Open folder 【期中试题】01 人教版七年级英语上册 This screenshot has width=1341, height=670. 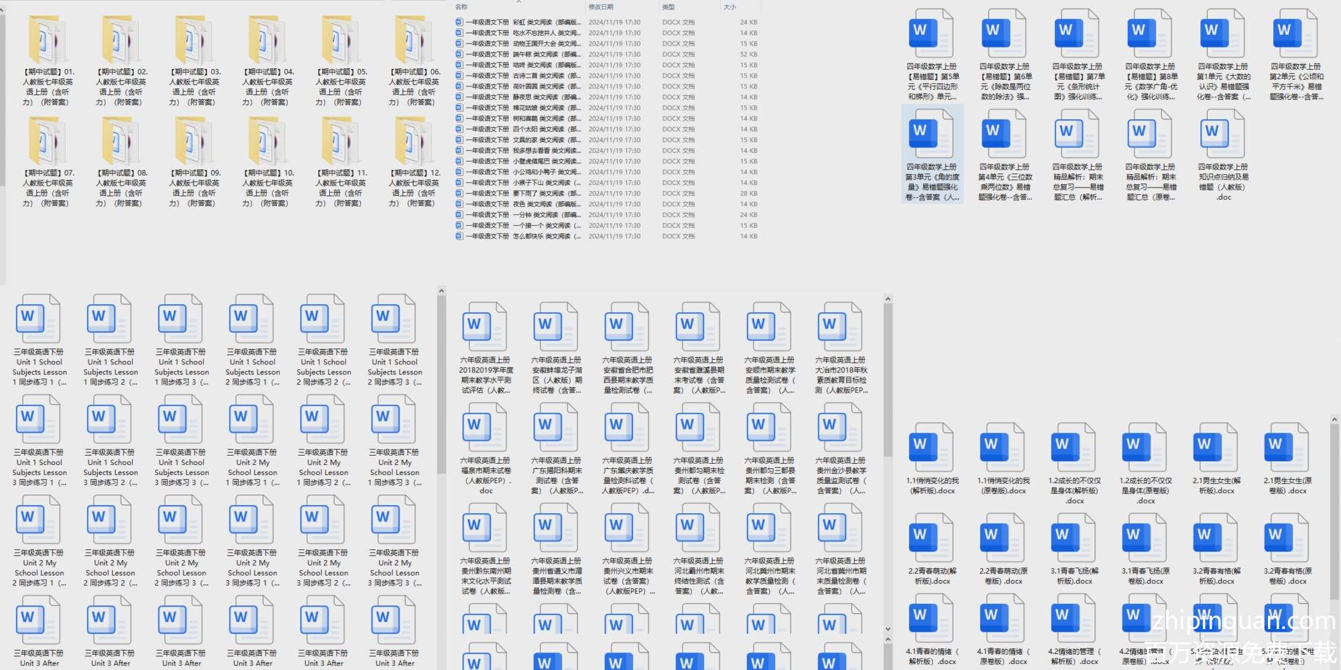coord(47,42)
